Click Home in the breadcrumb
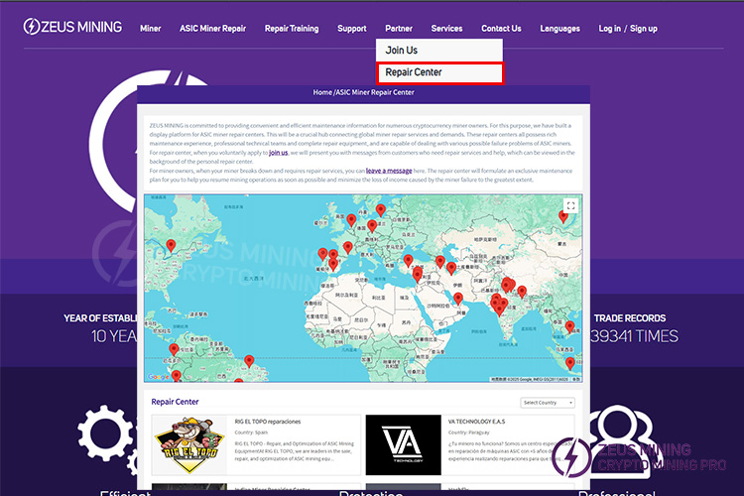 [322, 92]
